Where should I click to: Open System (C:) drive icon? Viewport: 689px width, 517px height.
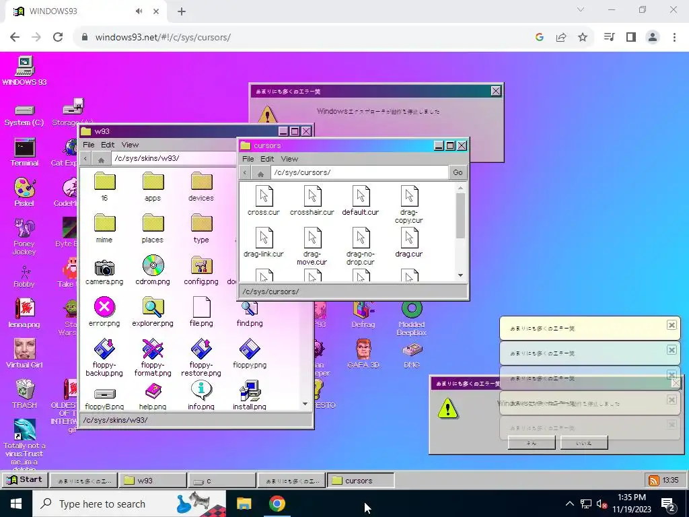[x=25, y=115]
